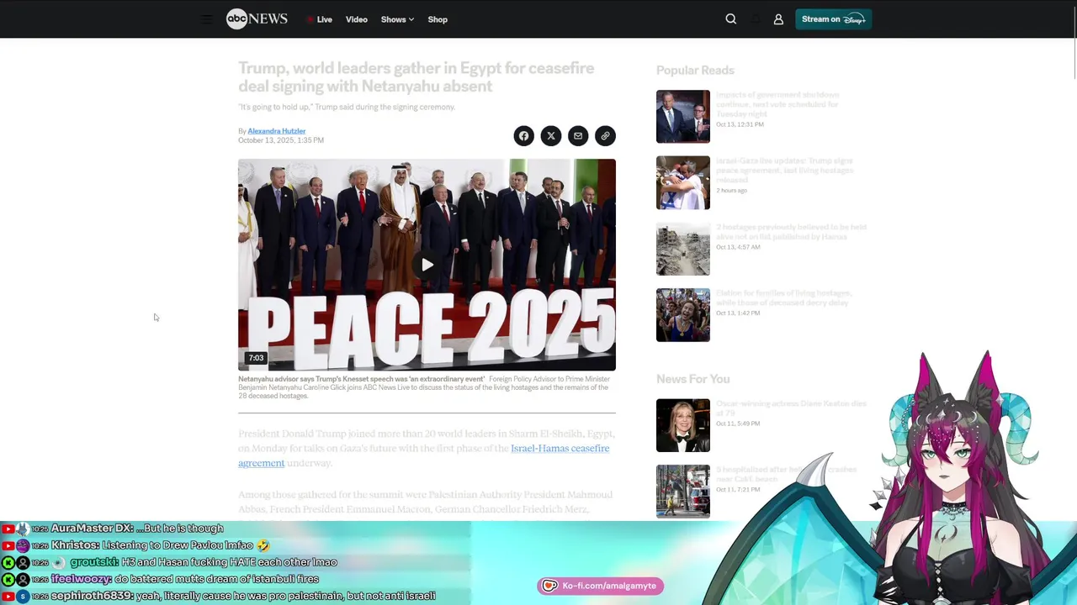Open the user account icon
This screenshot has width=1077, height=605.
778,19
